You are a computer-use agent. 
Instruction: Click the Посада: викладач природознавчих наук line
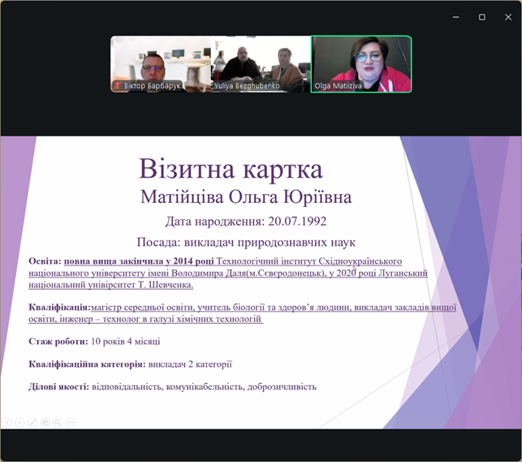coord(246,242)
